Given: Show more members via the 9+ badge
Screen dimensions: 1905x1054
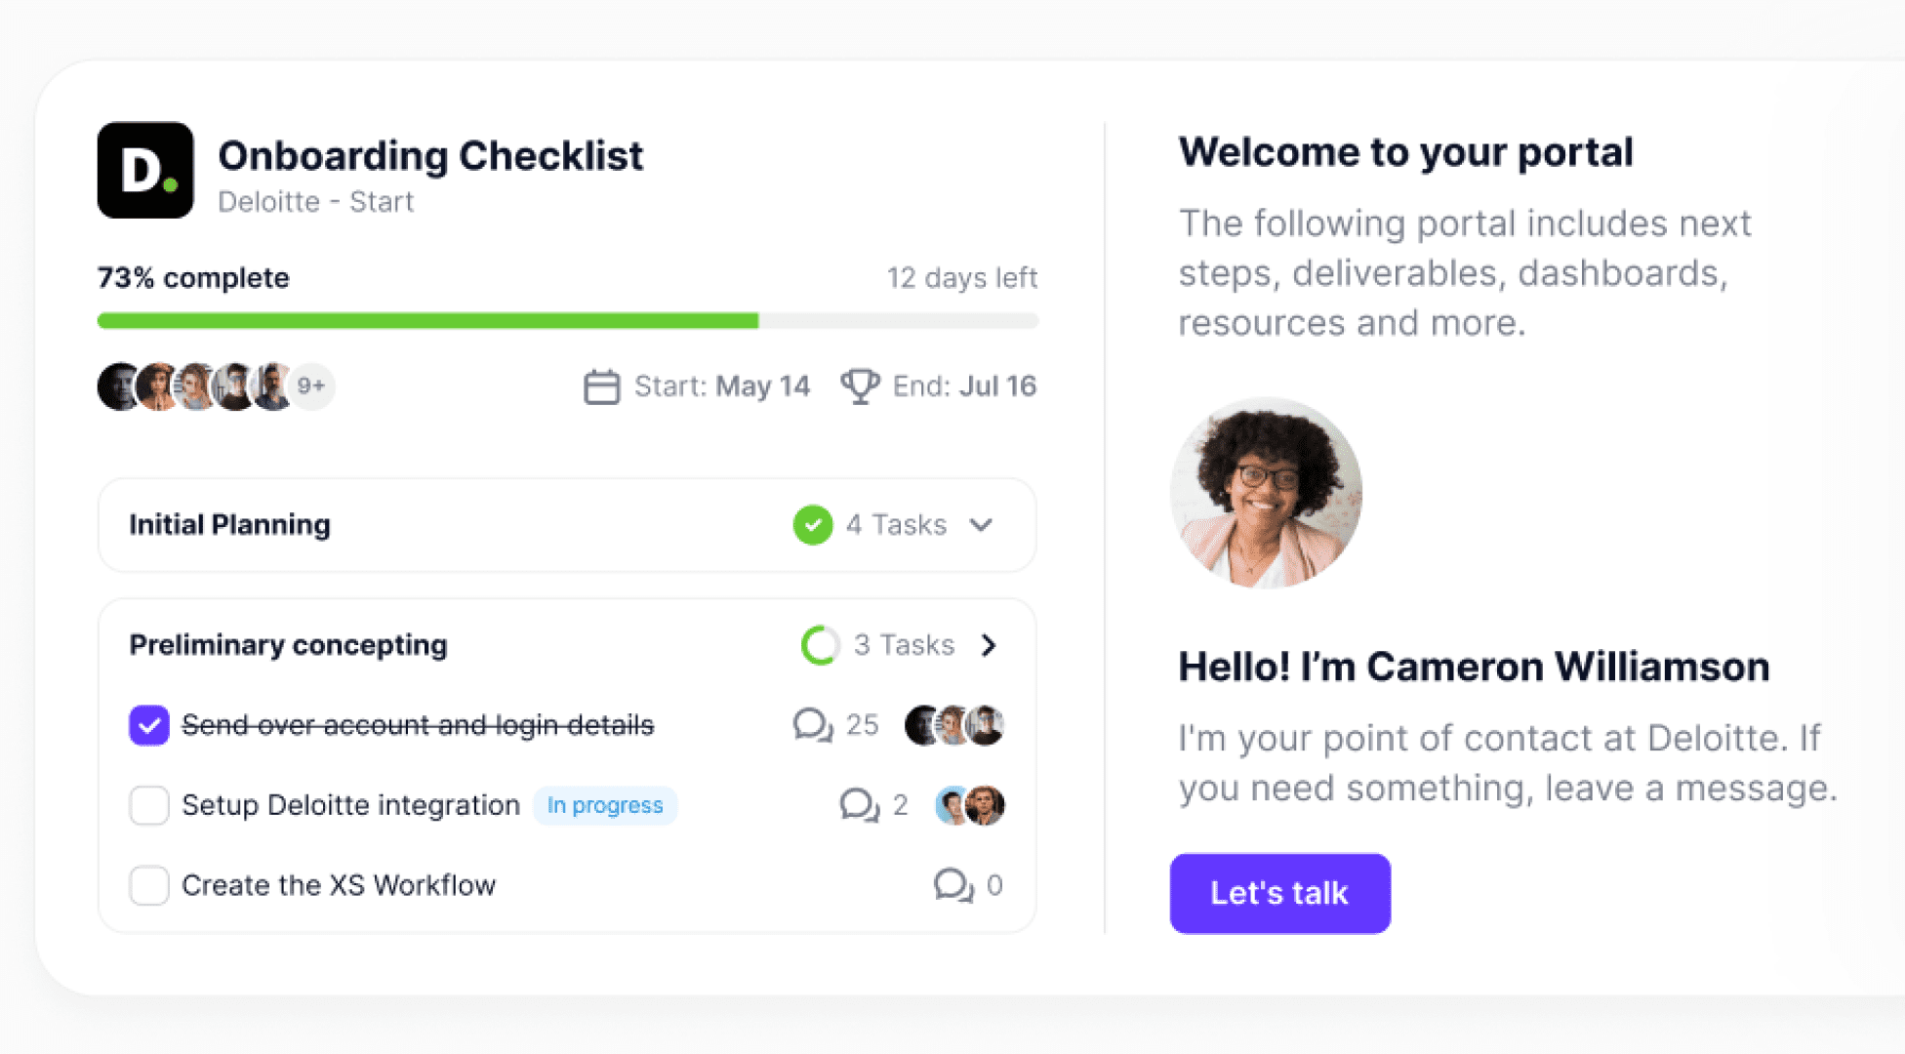Looking at the screenshot, I should point(311,386).
